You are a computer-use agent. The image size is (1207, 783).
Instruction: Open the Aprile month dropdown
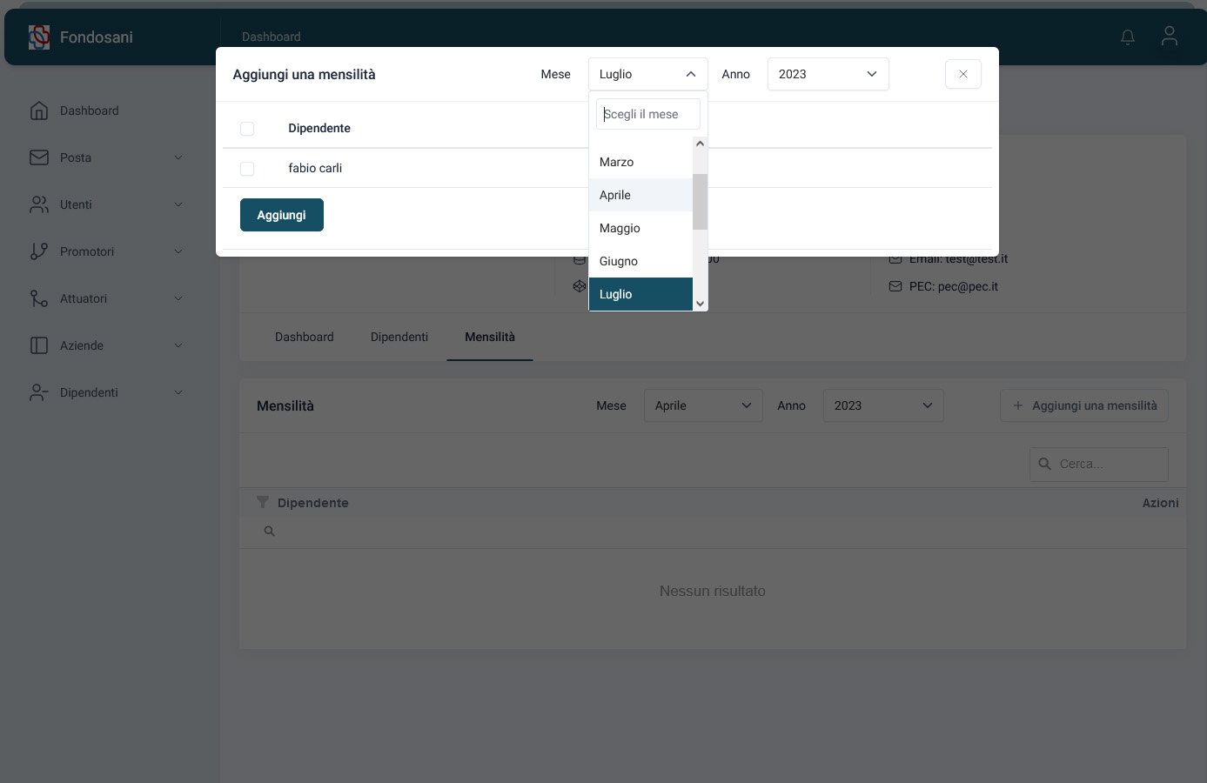tap(702, 405)
